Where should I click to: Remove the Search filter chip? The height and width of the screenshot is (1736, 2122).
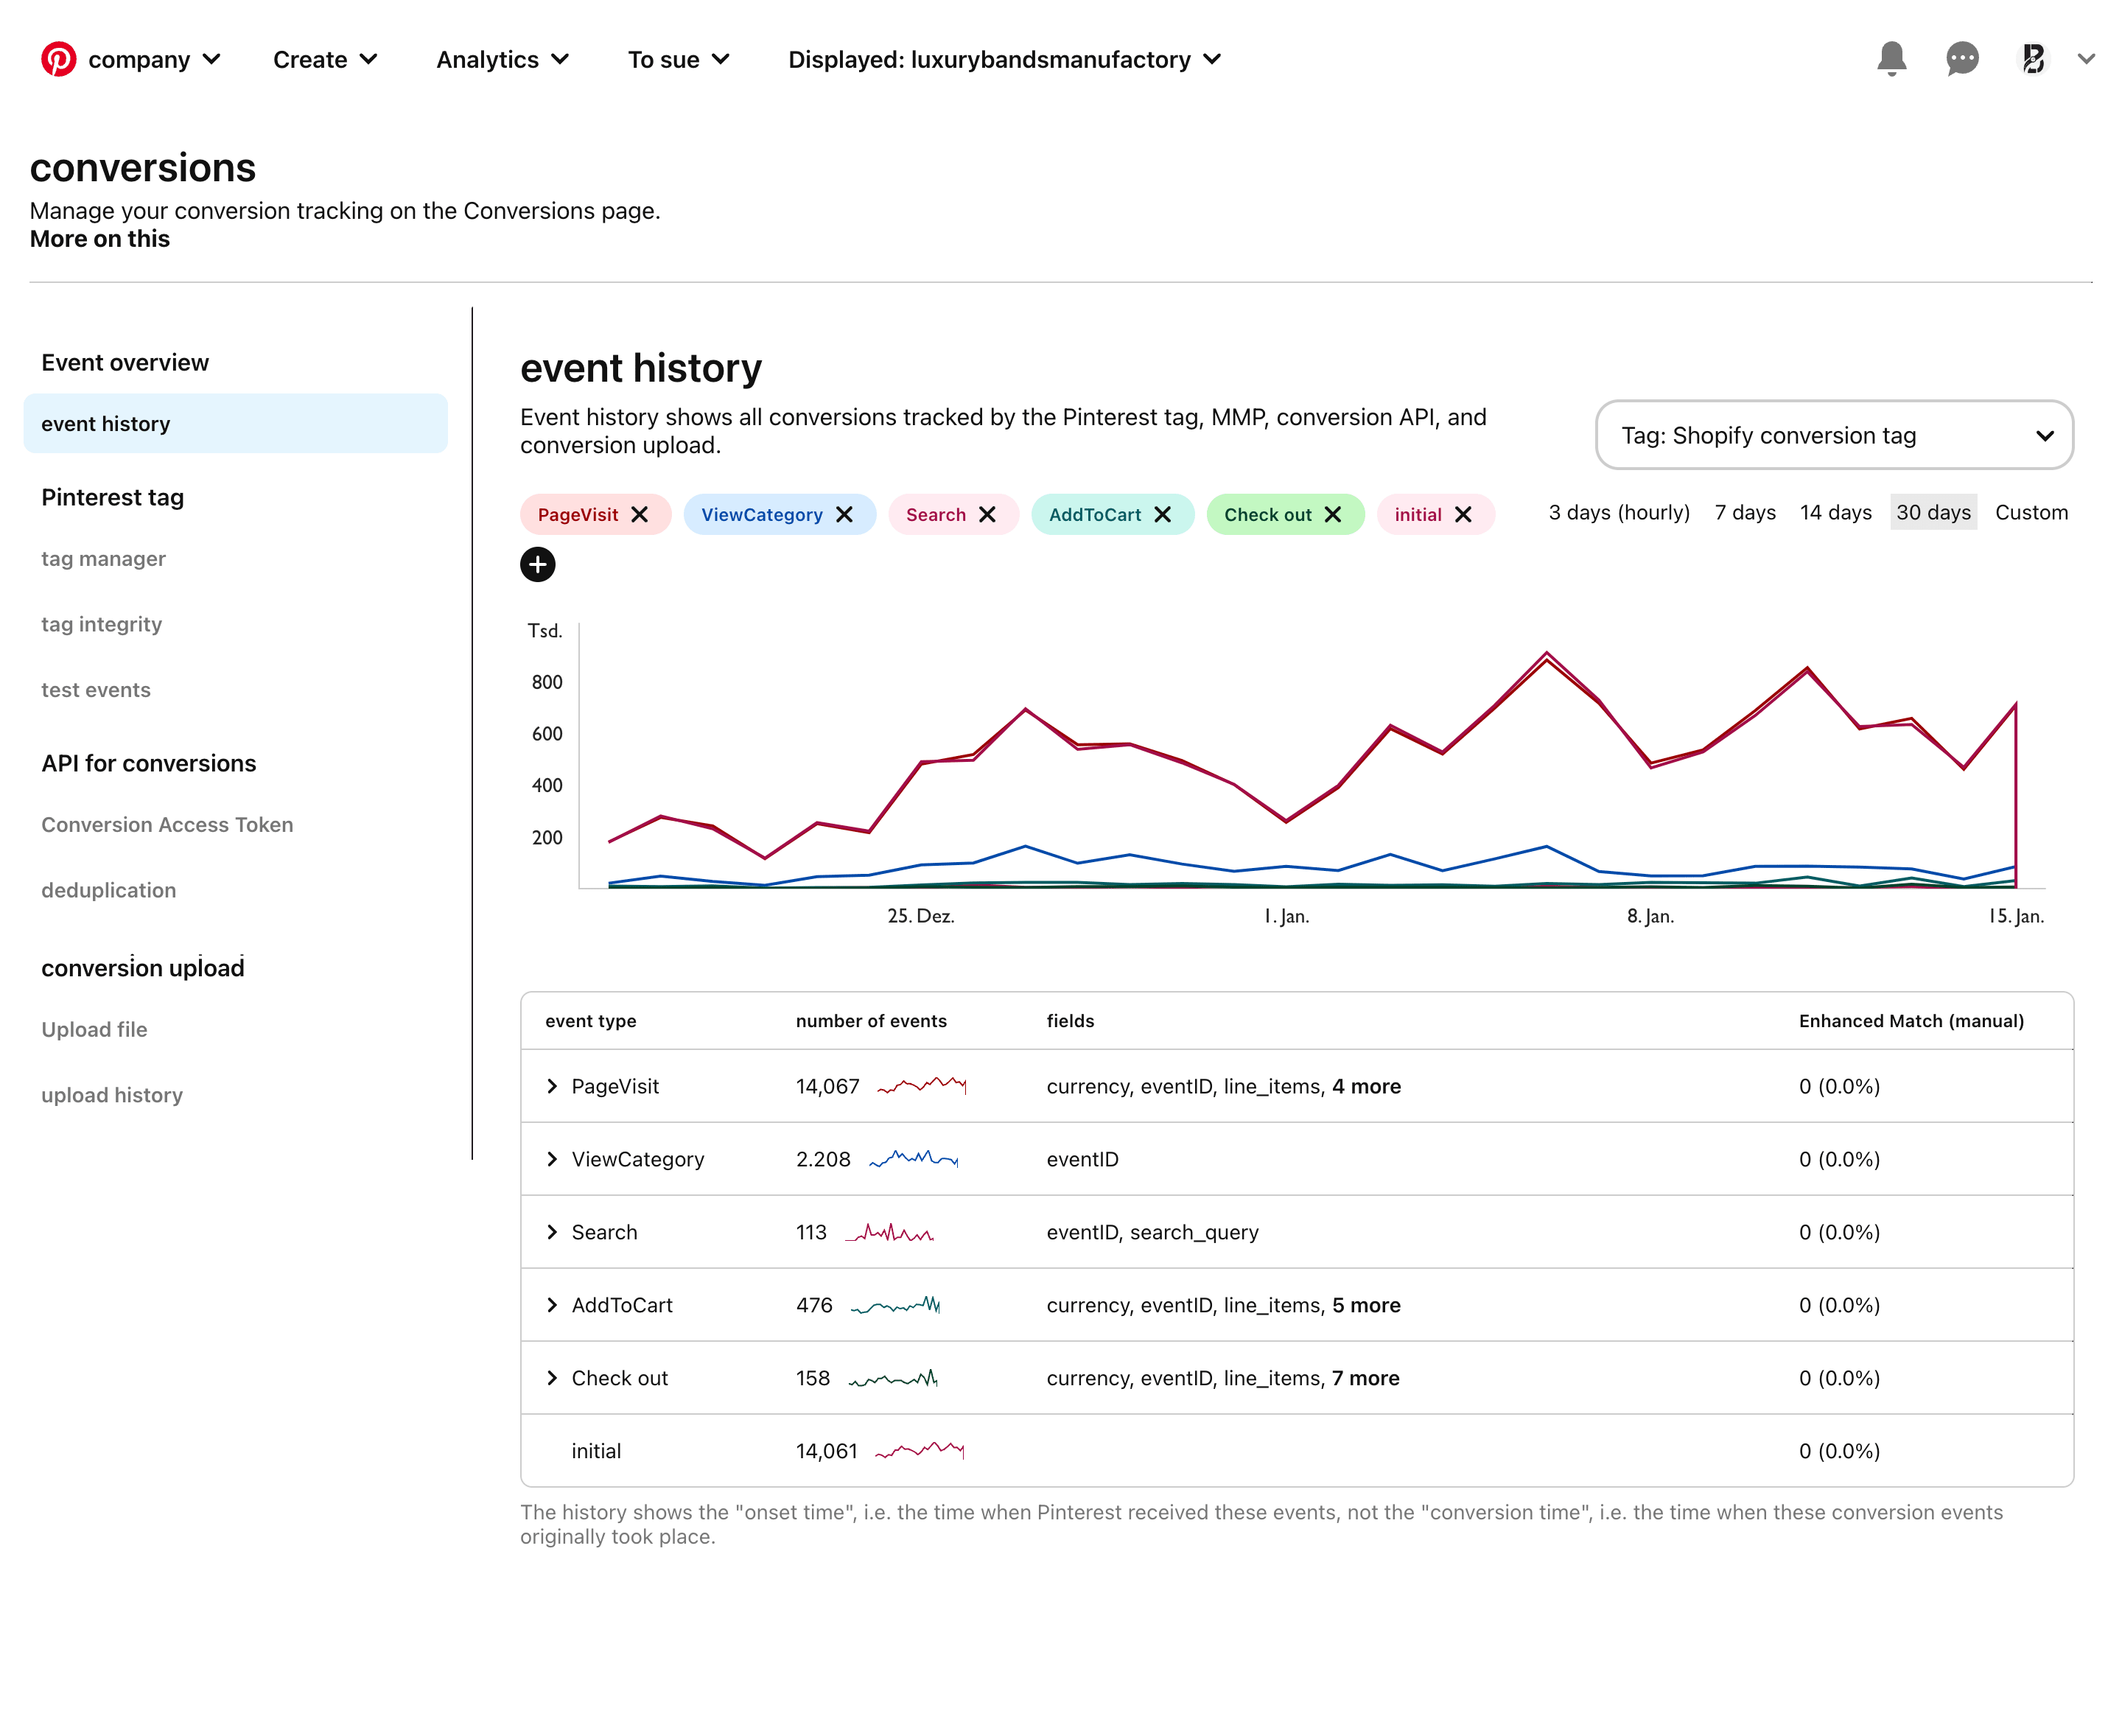[x=987, y=515]
